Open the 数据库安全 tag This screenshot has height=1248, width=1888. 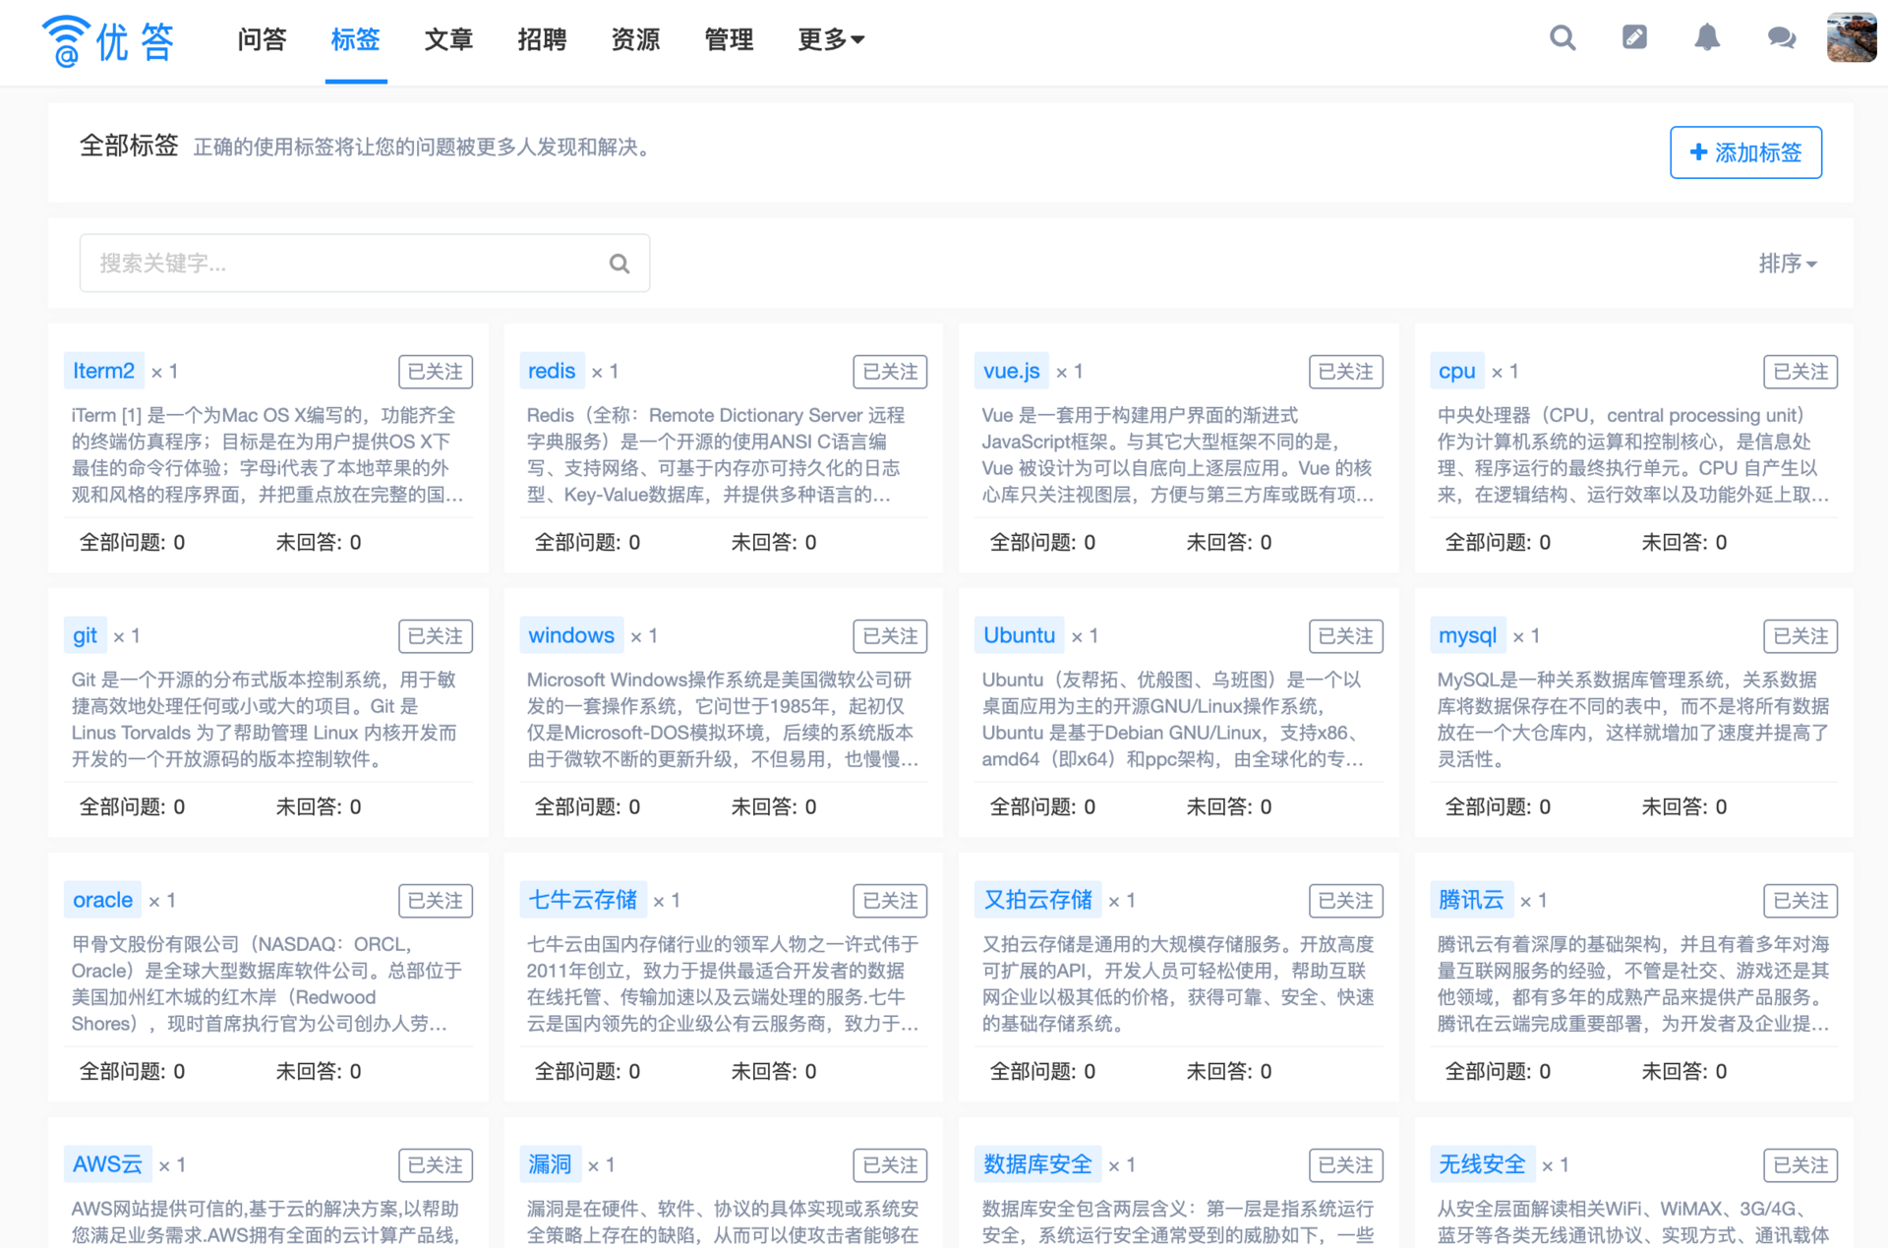click(x=1037, y=1164)
